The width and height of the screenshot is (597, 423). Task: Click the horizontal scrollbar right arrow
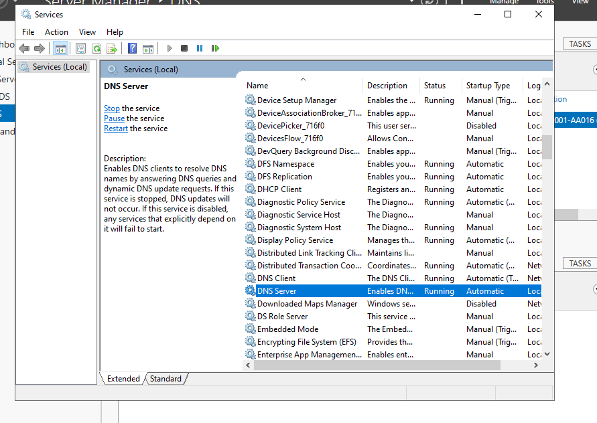[535, 365]
